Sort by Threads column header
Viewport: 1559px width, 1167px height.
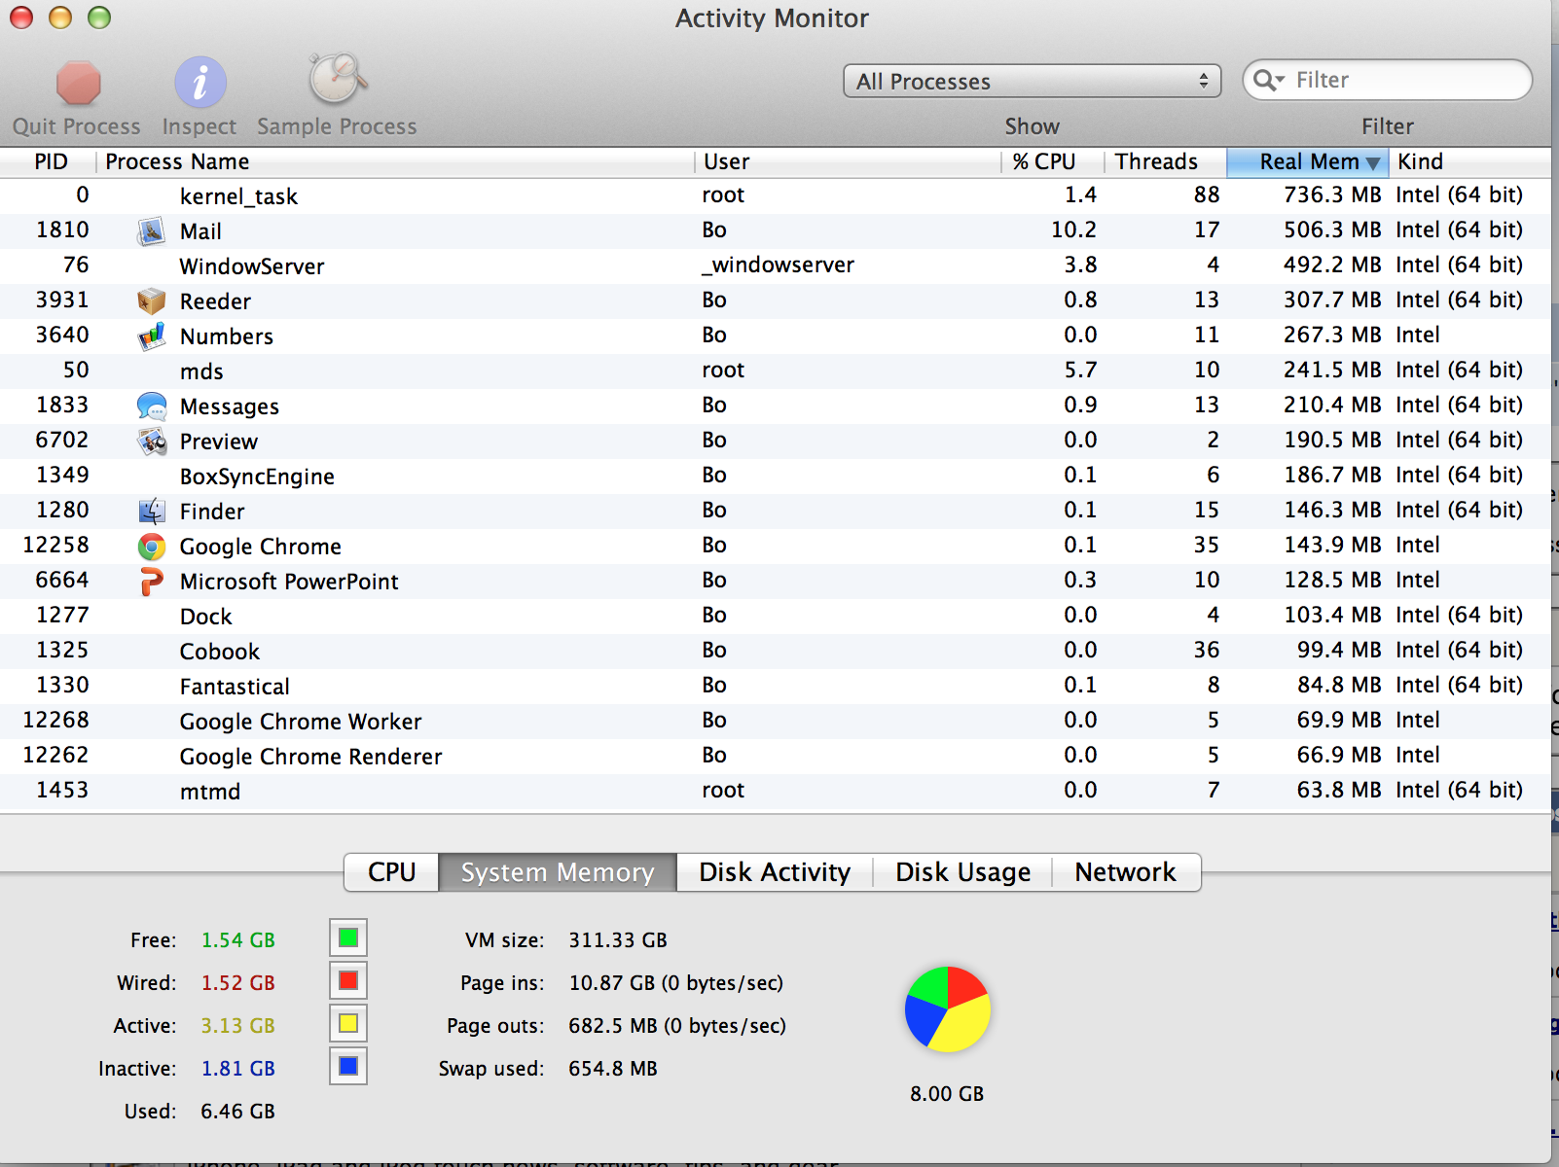tap(1166, 161)
